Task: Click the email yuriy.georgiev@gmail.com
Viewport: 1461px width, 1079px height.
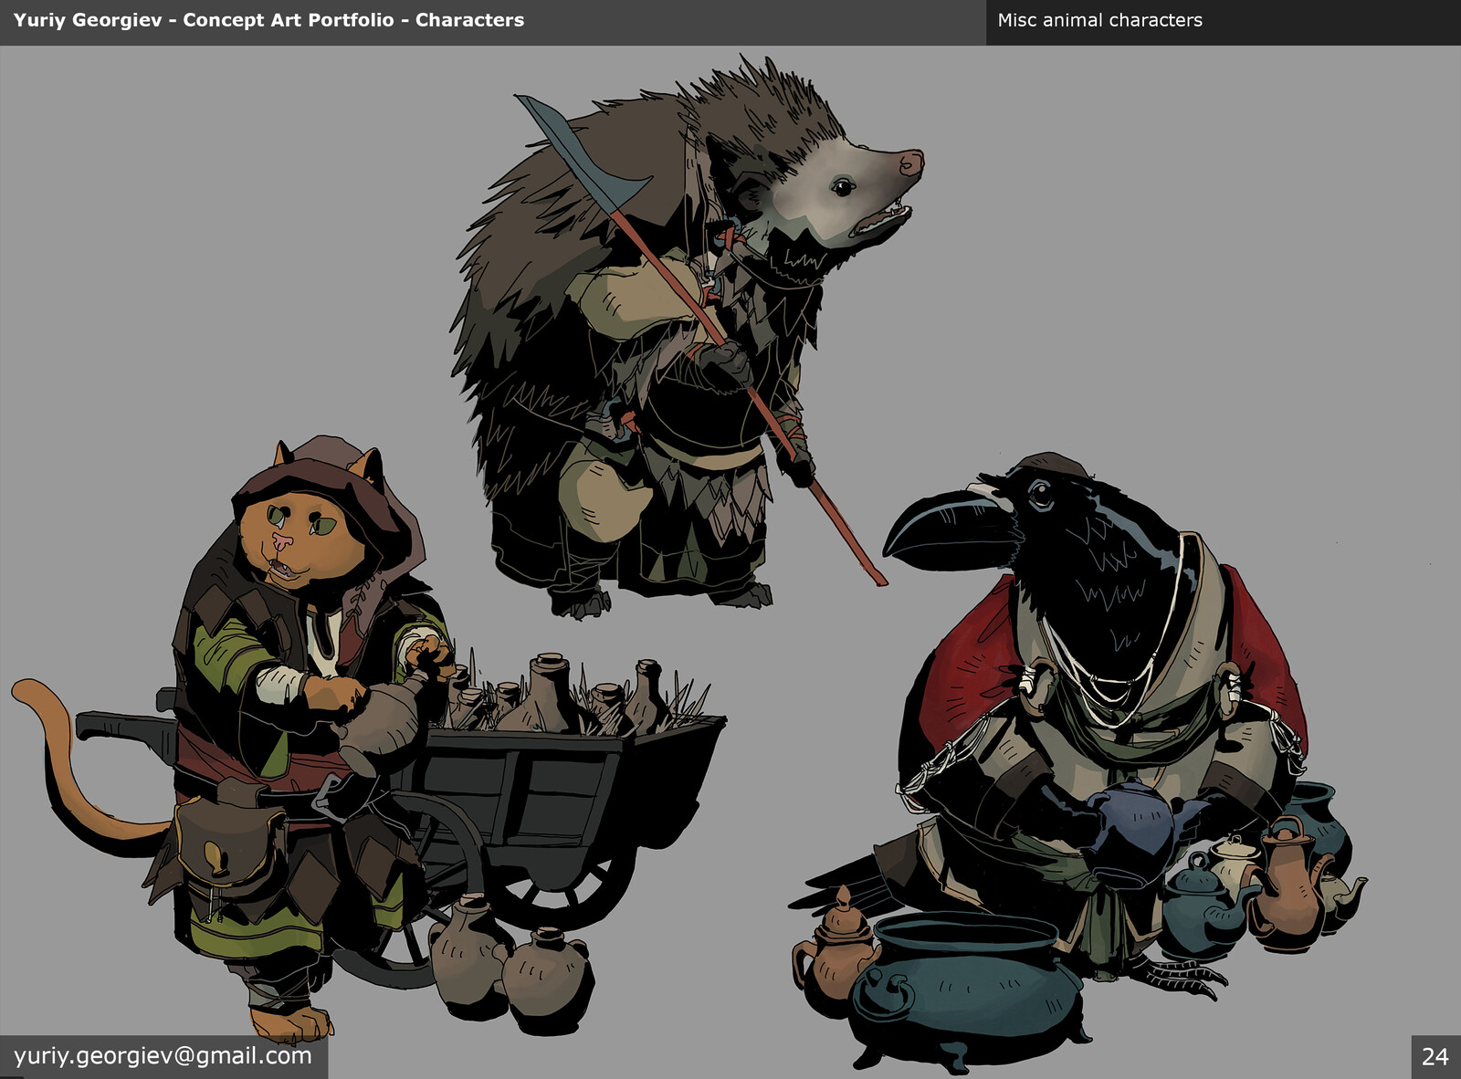Action: (x=163, y=1056)
